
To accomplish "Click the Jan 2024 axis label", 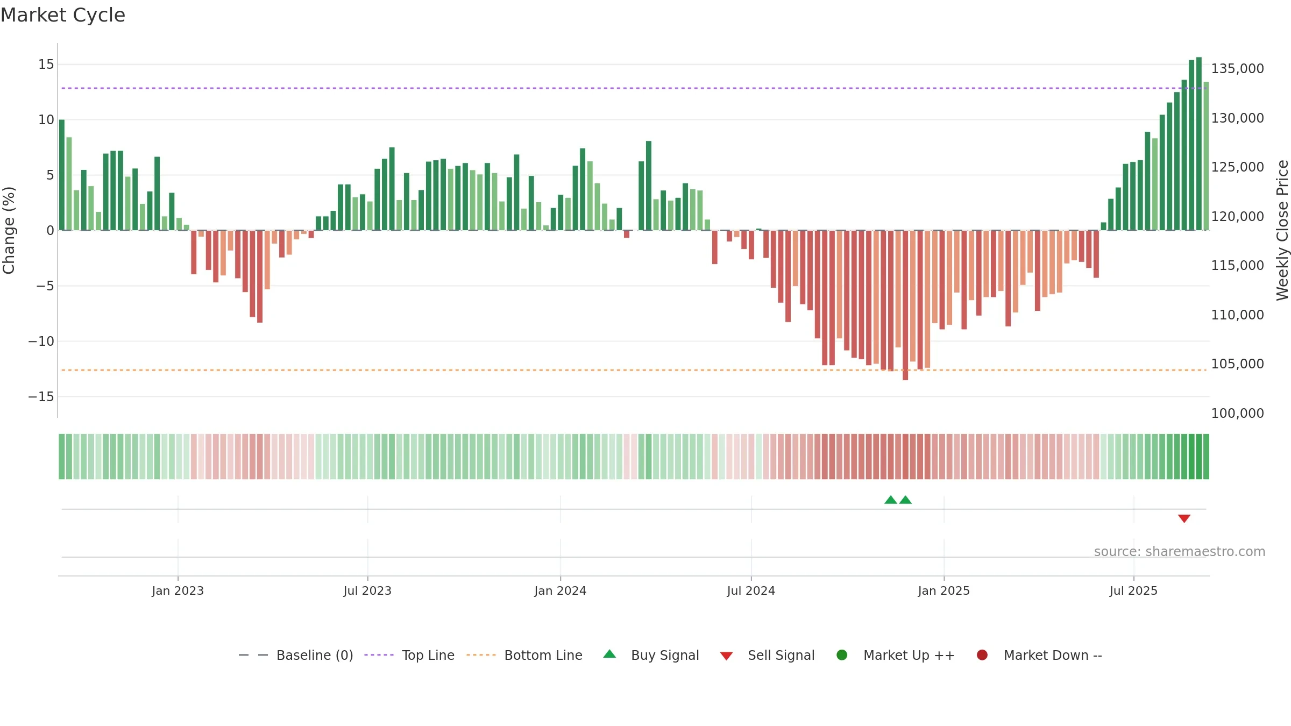I will 561,591.
